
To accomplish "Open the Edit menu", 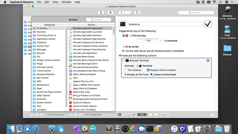I will tap(47, 2).
